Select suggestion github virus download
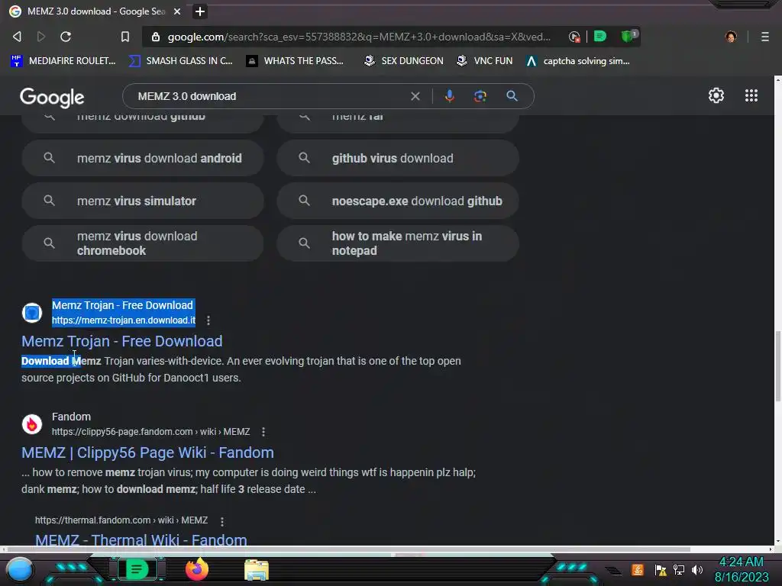 [x=398, y=158]
